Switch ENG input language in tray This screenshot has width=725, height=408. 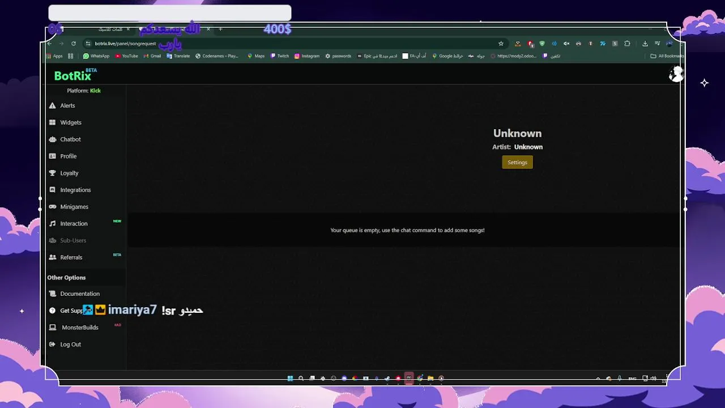632,379
